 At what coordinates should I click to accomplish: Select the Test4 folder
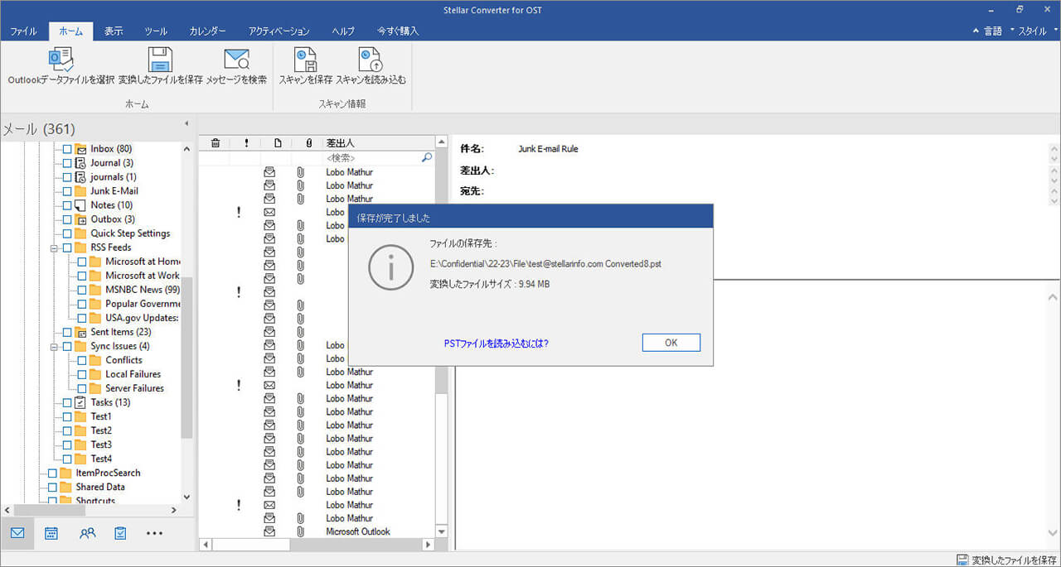[101, 459]
